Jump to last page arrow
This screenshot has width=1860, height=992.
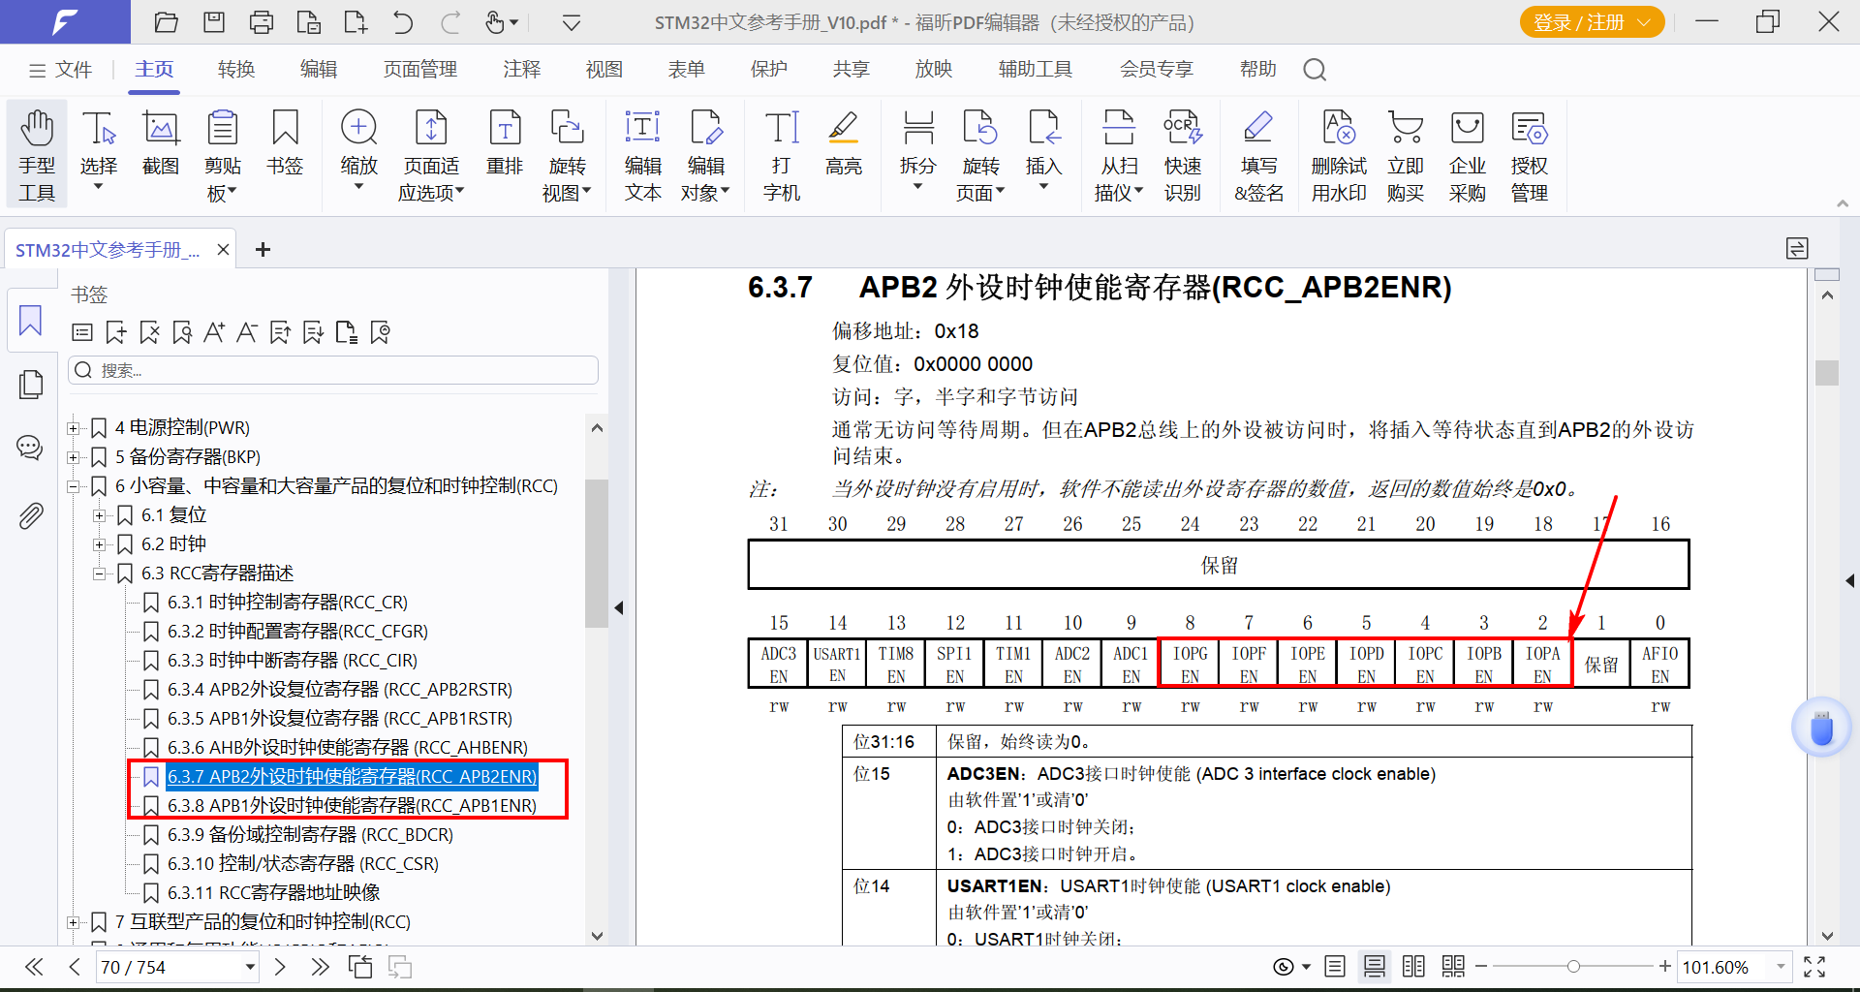pos(320,967)
